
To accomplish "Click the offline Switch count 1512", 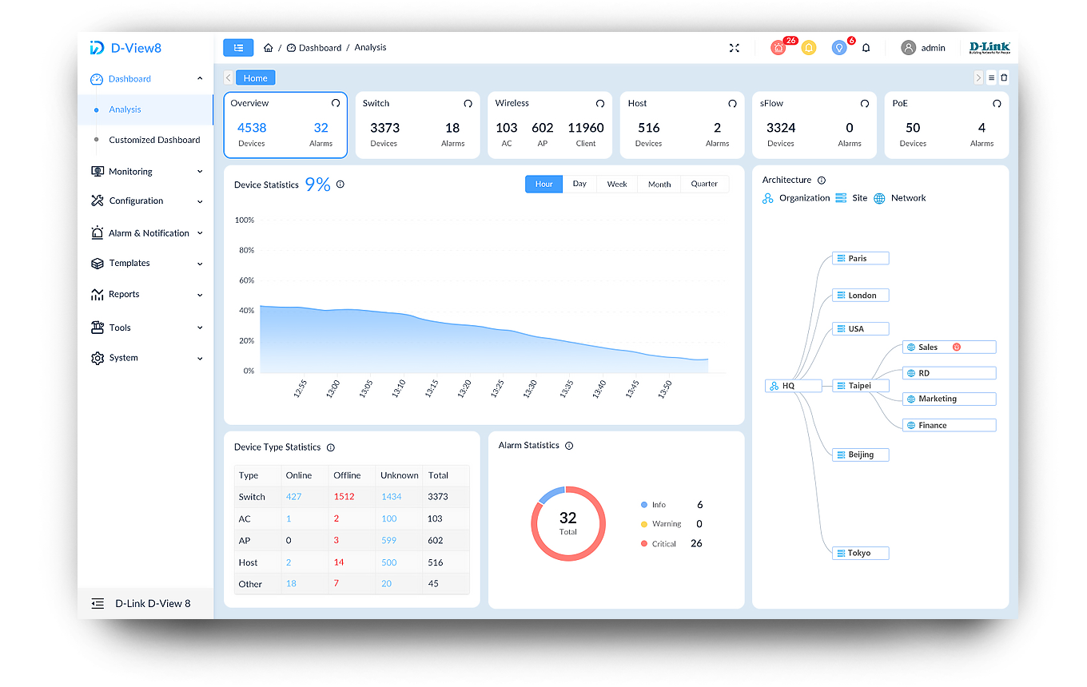I will click(x=344, y=497).
